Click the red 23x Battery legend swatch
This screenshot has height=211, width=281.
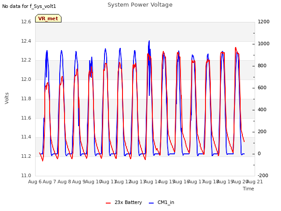click(108, 203)
